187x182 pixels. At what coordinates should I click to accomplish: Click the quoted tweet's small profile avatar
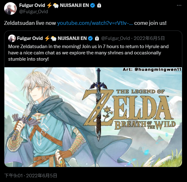[x=12, y=38]
